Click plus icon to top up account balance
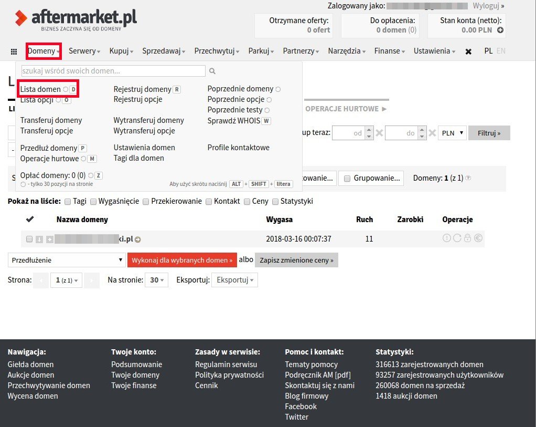This screenshot has width=536, height=427. pyautogui.click(x=500, y=30)
